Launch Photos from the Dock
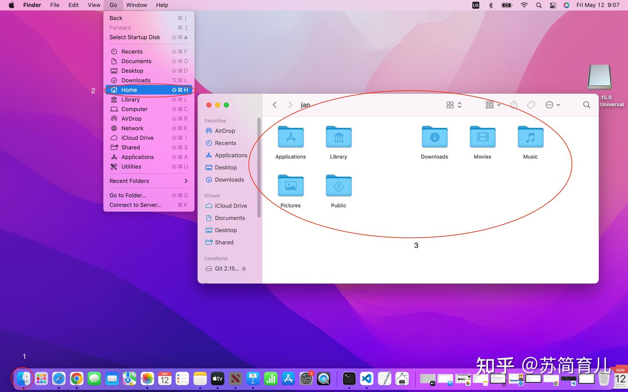Image resolution: width=628 pixels, height=392 pixels. click(x=147, y=378)
